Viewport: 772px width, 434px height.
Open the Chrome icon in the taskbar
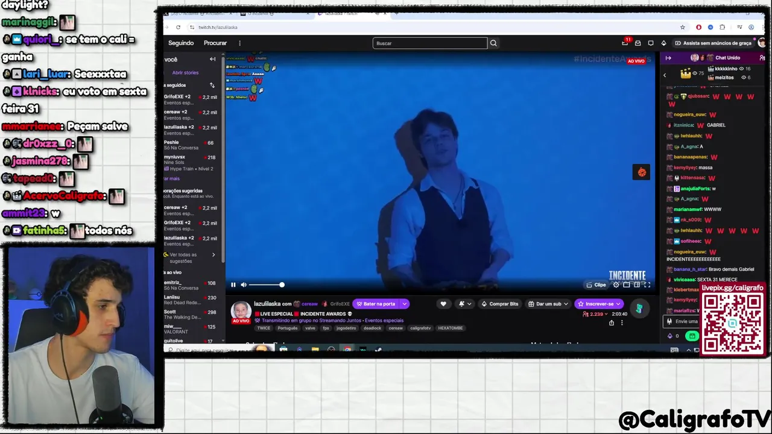347,349
